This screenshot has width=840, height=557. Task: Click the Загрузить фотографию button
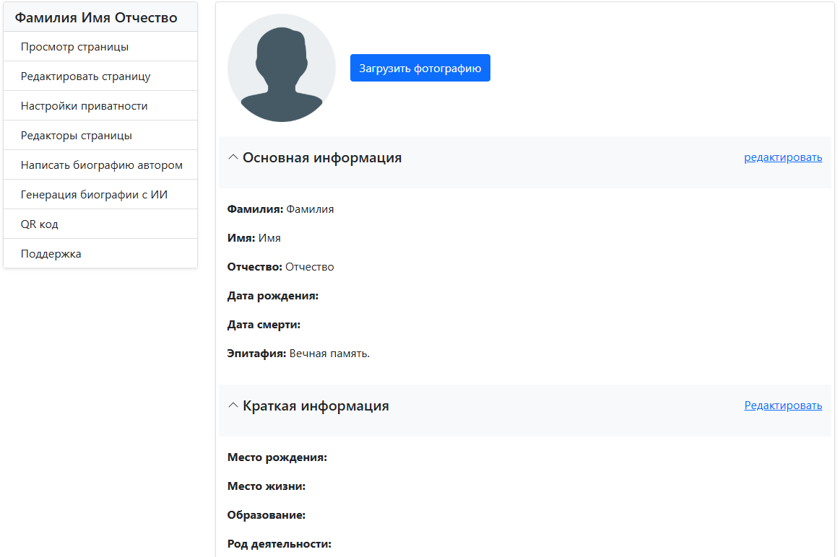point(420,68)
